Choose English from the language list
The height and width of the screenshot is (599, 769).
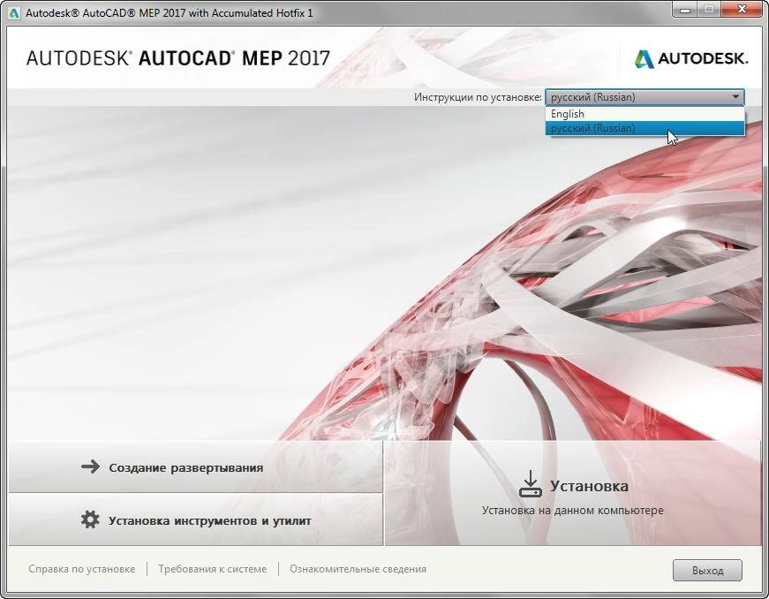[645, 114]
